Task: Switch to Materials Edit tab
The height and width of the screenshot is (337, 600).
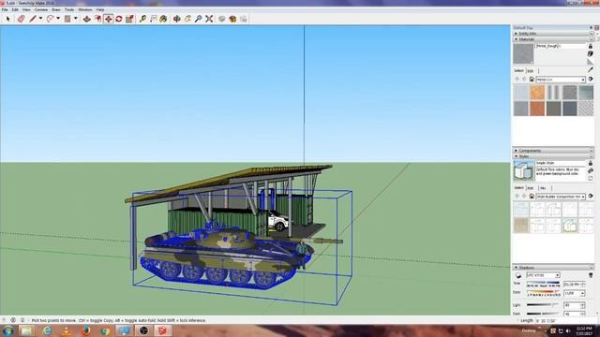Action: coord(531,71)
